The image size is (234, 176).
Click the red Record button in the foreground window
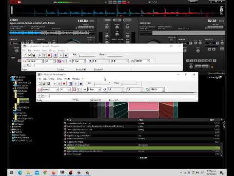pos(64,84)
